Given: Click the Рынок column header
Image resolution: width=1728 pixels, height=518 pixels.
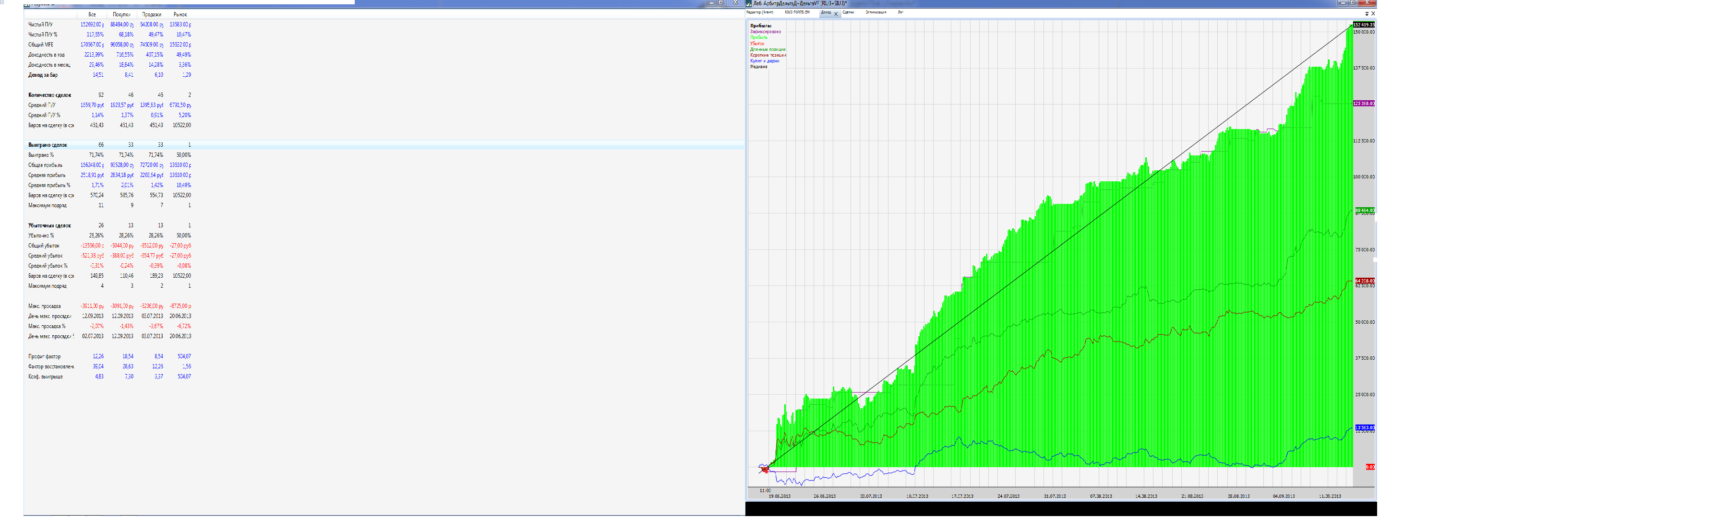Looking at the screenshot, I should pyautogui.click(x=180, y=14).
